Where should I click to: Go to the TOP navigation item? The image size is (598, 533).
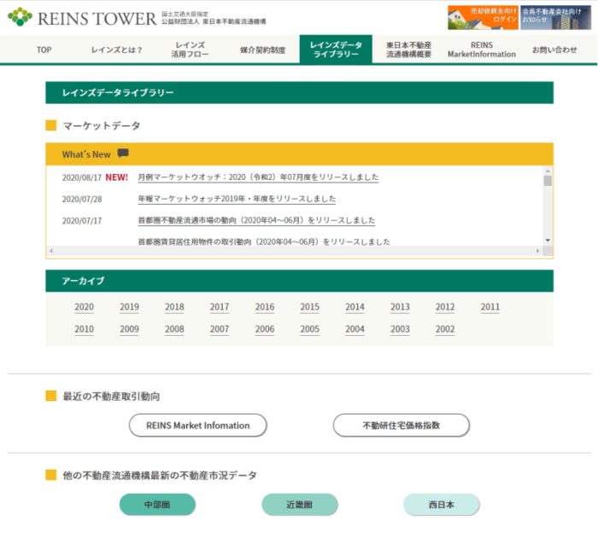[44, 49]
